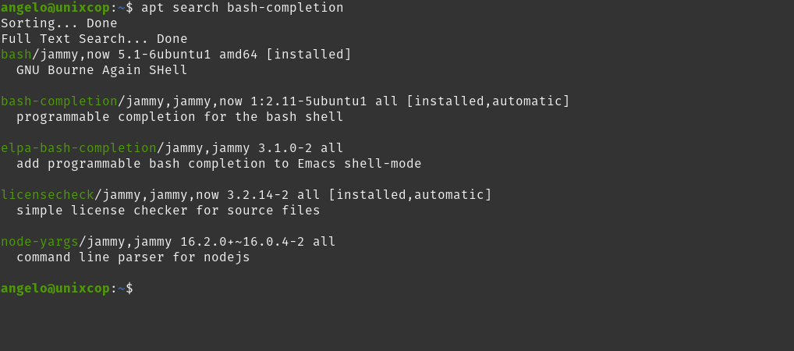Screen dimensions: 794x351
Task: Click the programmable completion for the bash shell line
Action: click(x=179, y=116)
